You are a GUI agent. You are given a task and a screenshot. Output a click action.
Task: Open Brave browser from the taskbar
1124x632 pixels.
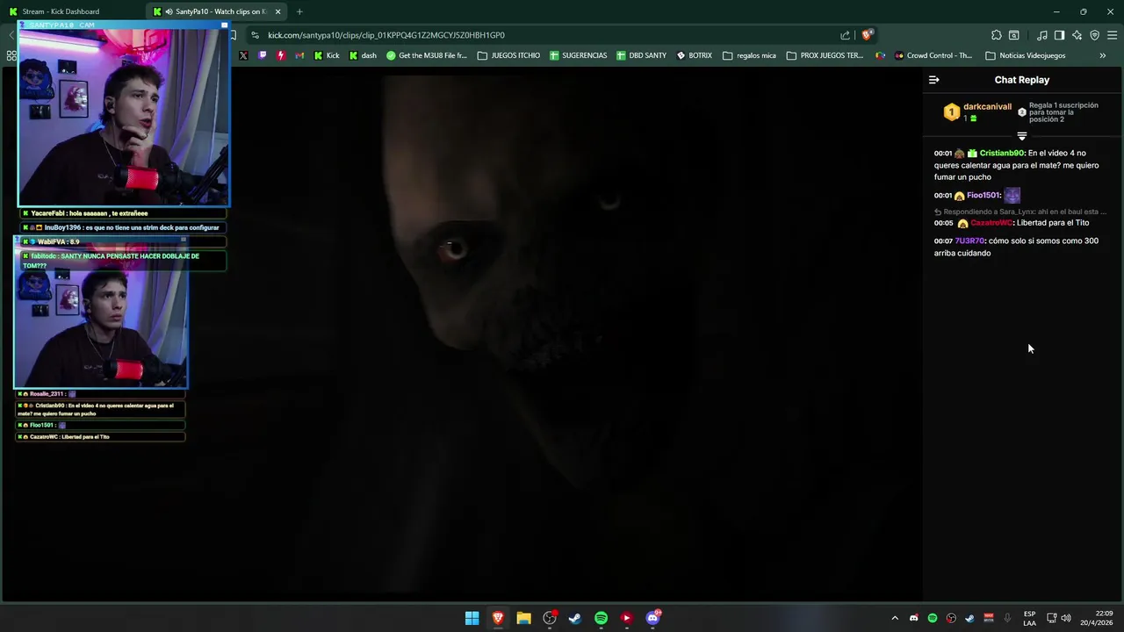coord(498,618)
